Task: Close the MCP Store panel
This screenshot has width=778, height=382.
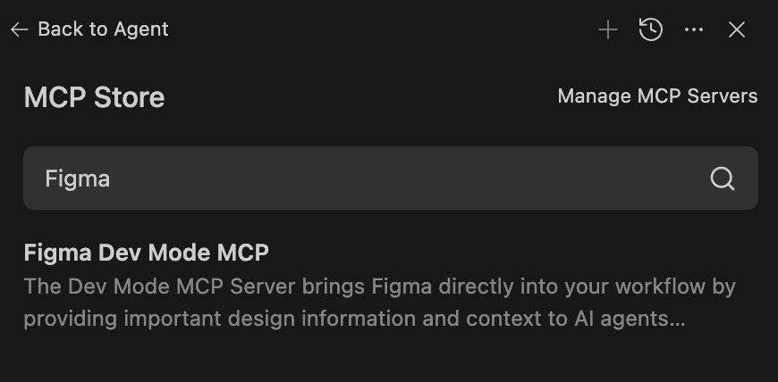Action: 737,30
